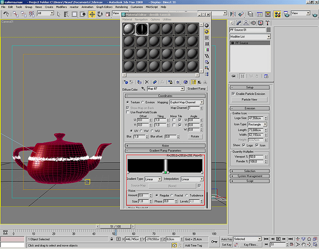Enable Use Real-World Scale checkbox
Screen dimensions: 319x249
(x=128, y=112)
